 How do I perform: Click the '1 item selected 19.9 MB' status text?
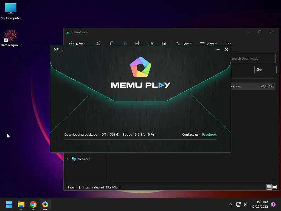(x=100, y=187)
